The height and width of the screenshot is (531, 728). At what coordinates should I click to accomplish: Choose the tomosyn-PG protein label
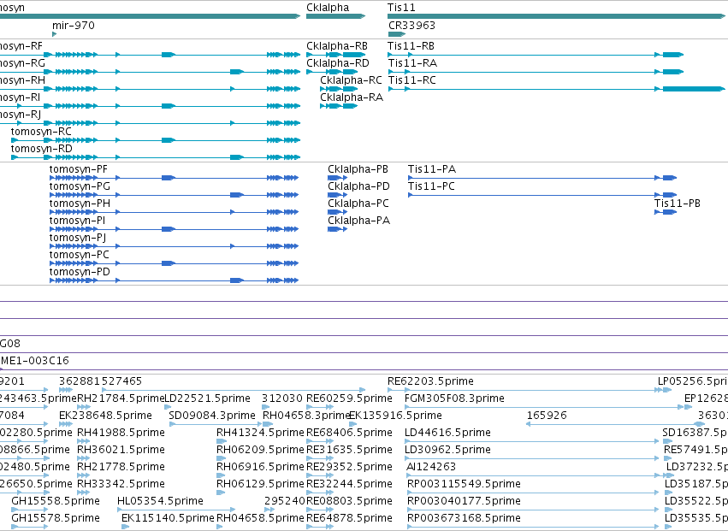point(80,186)
